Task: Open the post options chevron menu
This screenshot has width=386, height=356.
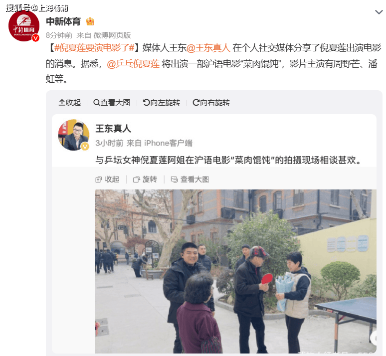Action: point(379,12)
